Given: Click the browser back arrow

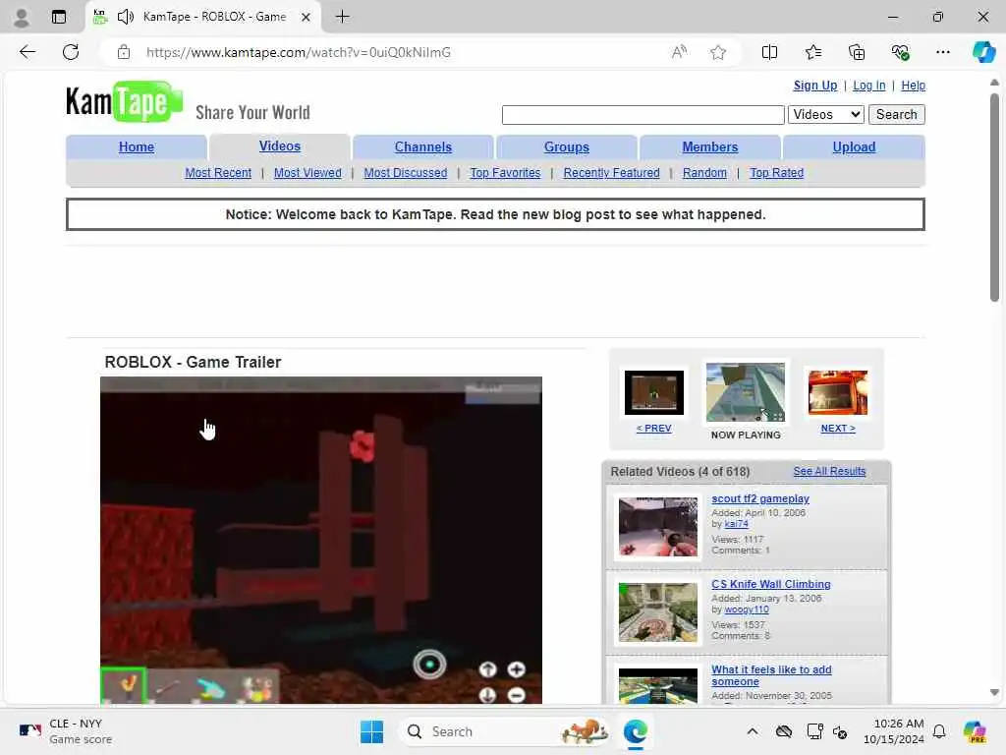Looking at the screenshot, I should tap(28, 52).
